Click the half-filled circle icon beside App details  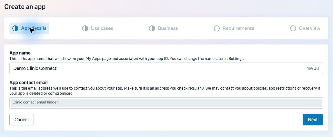point(15,28)
